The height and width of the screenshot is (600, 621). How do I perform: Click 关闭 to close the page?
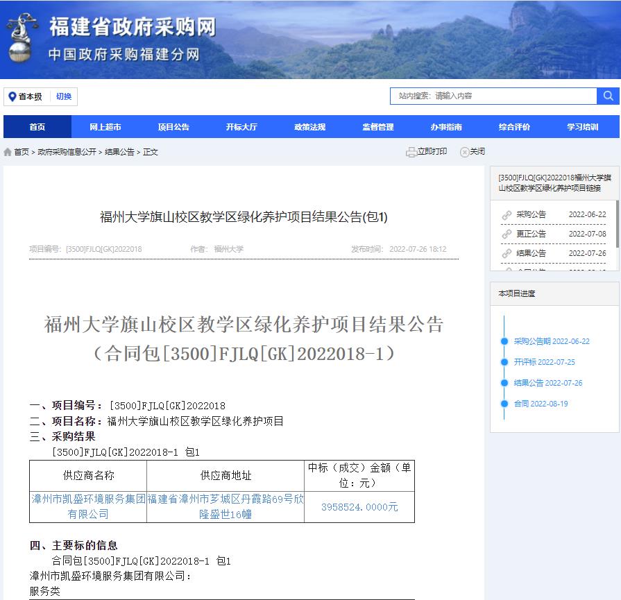(477, 152)
